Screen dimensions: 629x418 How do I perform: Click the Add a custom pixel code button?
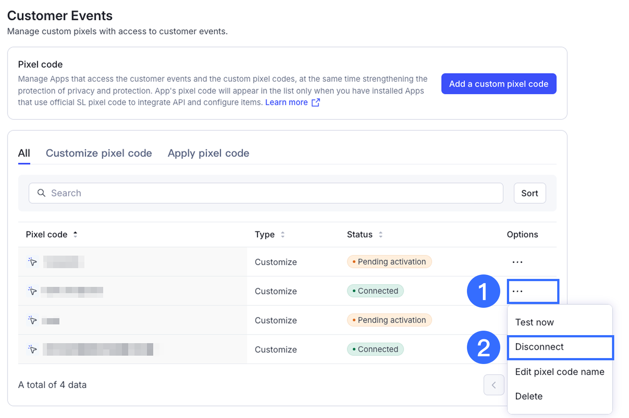click(498, 84)
